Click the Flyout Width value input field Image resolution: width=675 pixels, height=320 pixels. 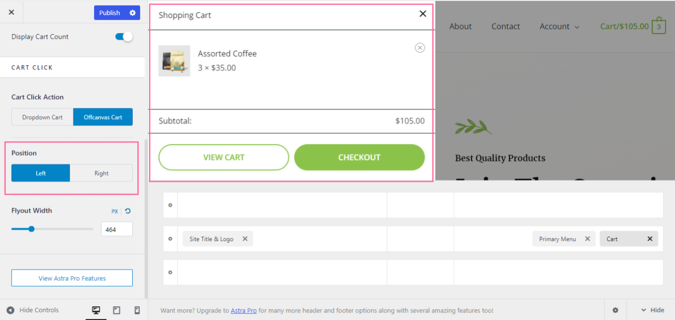point(117,229)
